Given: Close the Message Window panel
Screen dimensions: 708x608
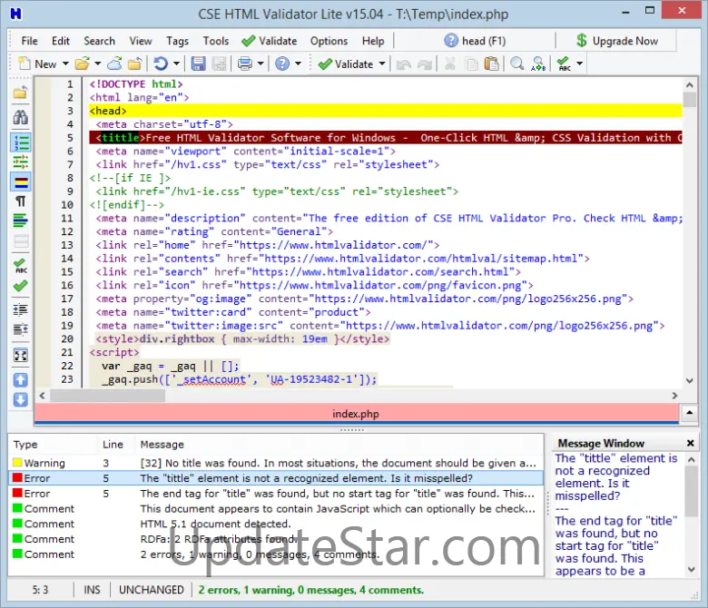Looking at the screenshot, I should [x=690, y=443].
